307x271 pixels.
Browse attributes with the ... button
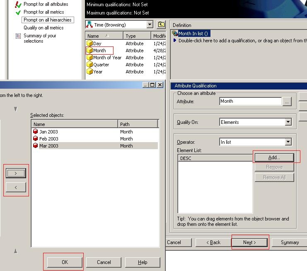click(x=288, y=102)
